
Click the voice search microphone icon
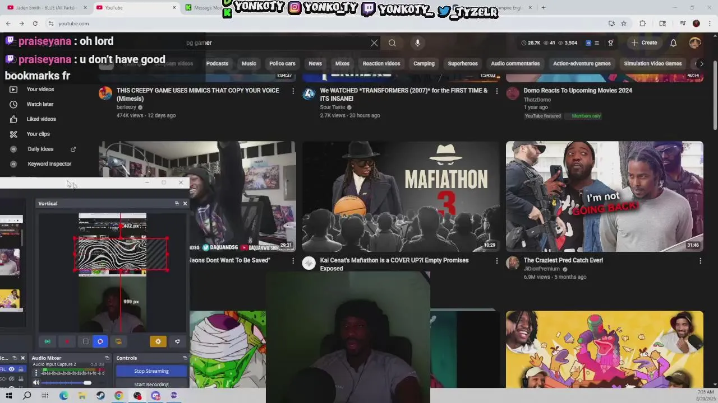click(417, 43)
